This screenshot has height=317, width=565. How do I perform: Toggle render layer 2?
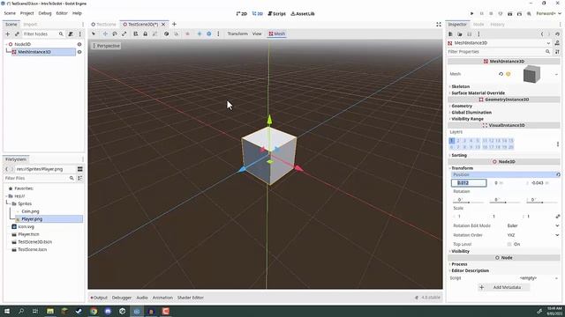pyautogui.click(x=458, y=141)
